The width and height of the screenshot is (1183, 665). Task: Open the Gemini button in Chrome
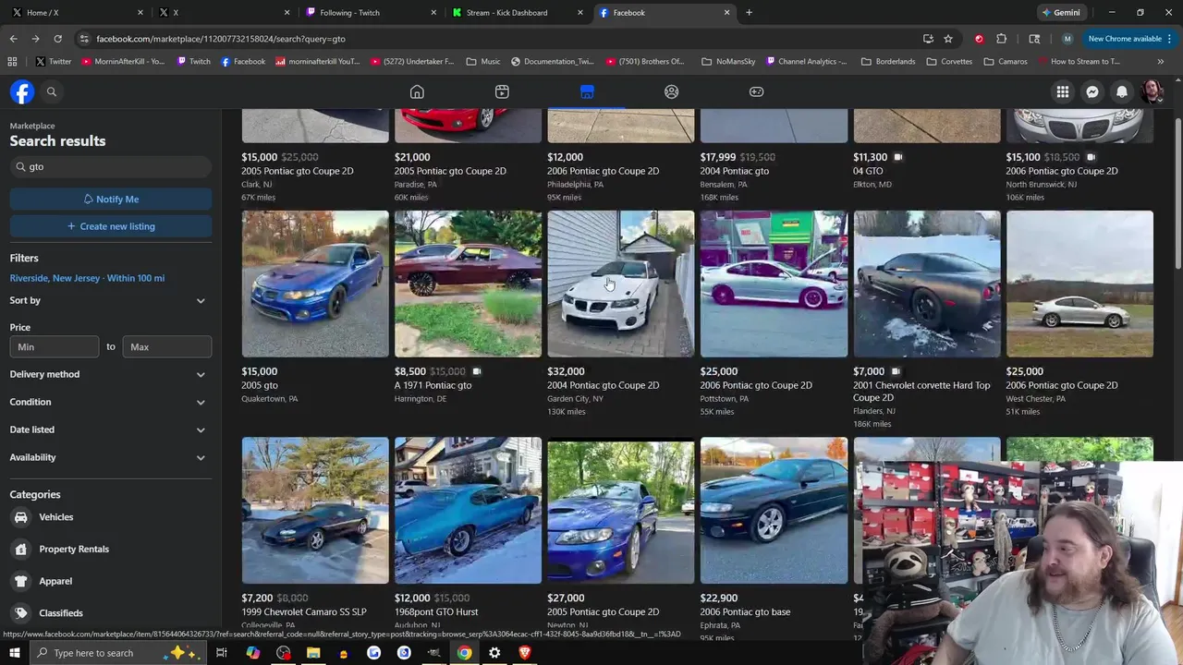point(1060,12)
